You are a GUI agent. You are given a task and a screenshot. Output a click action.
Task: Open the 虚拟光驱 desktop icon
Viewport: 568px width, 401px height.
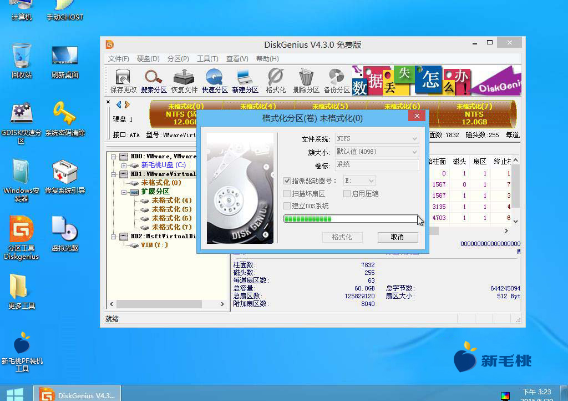coord(65,234)
